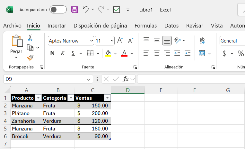Click the Insert Function fx icon
Viewport: 245px width, 149px height.
click(126, 79)
